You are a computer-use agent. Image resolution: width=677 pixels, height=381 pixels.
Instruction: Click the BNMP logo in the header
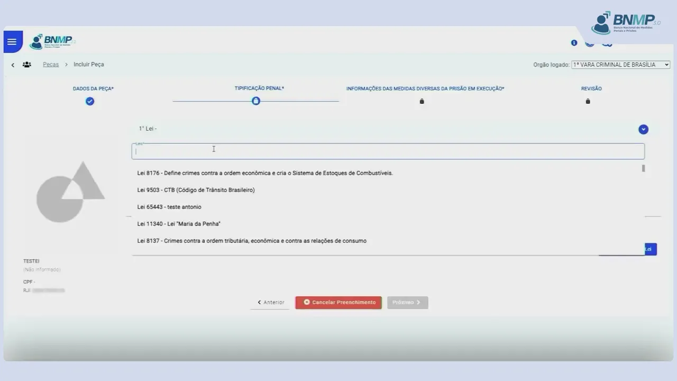(x=52, y=42)
